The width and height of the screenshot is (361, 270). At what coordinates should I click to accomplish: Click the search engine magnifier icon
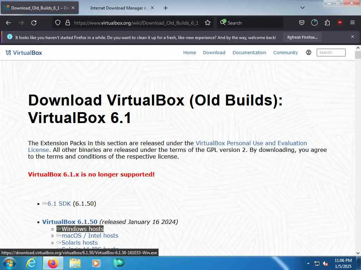(223, 22)
